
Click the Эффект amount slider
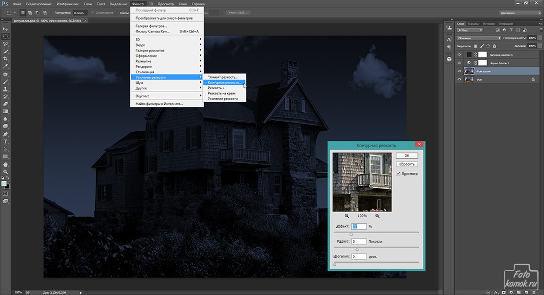377,232
